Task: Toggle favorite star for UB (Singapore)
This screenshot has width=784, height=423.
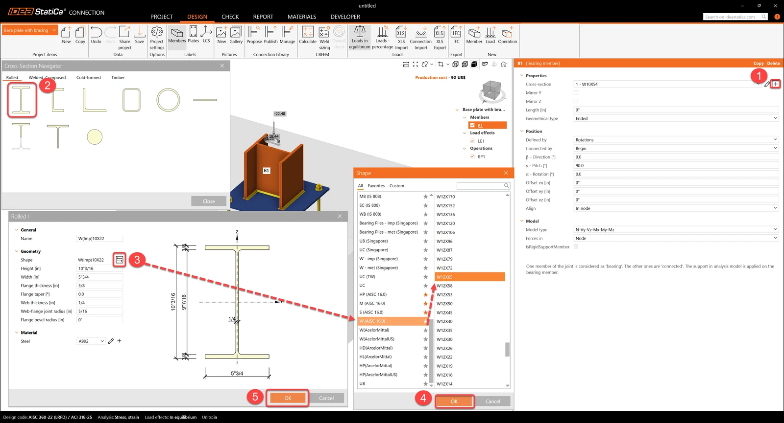Action: coord(425,241)
